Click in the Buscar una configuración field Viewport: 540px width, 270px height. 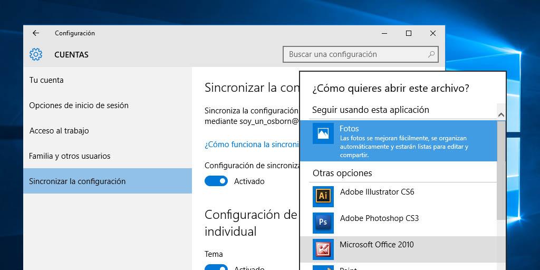[360, 54]
